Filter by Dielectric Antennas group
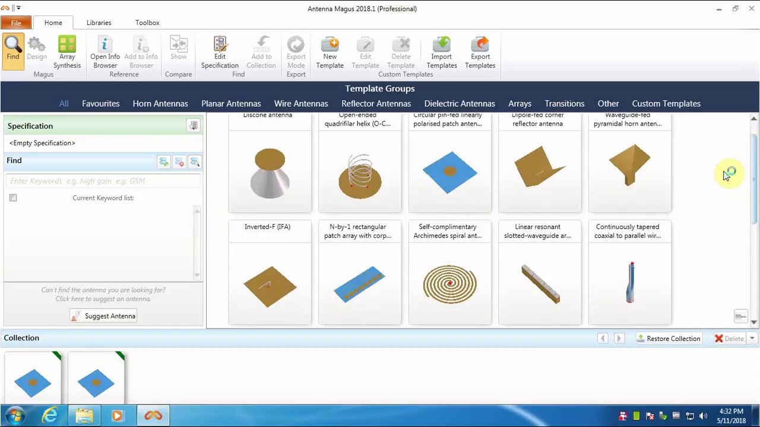This screenshot has width=760, height=427. pos(460,103)
